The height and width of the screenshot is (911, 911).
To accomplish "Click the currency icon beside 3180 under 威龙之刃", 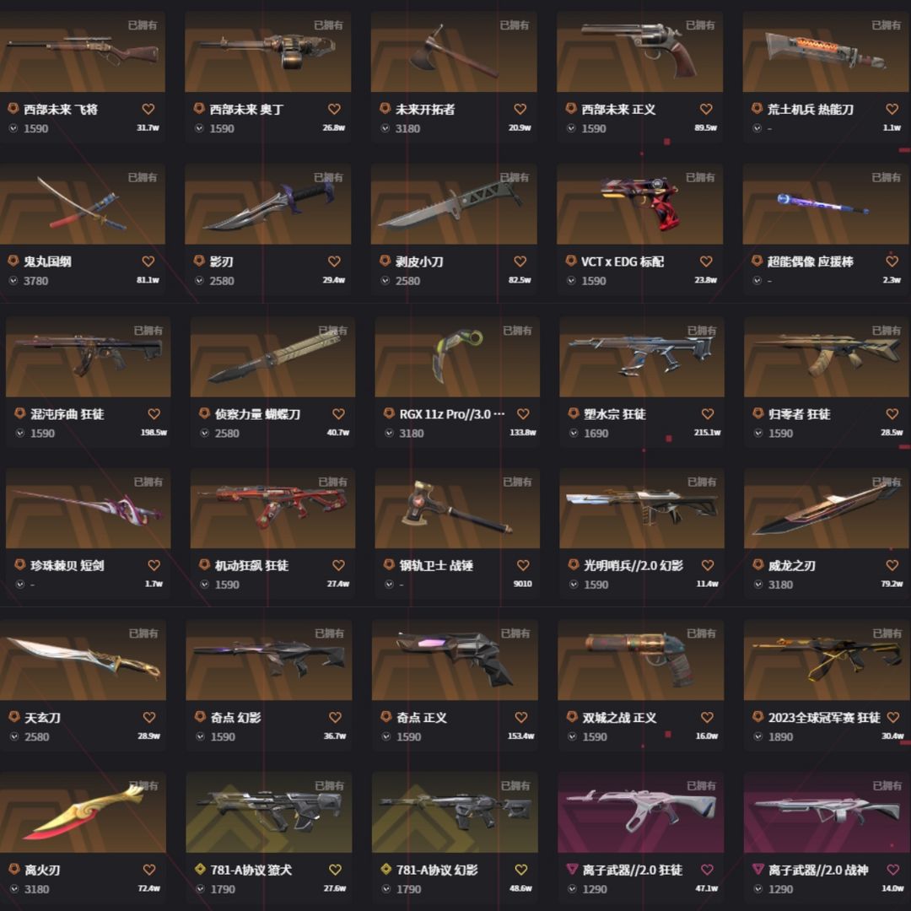I will [x=758, y=585].
